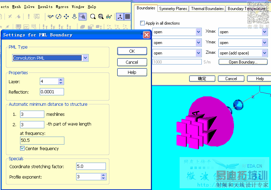Click OK in PML Boundary settings
Image resolution: width=271 pixels, height=190 pixels.
pos(132,51)
